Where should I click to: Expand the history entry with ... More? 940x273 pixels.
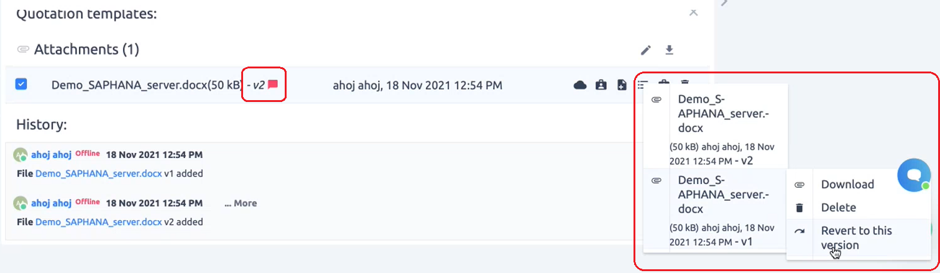tap(241, 203)
